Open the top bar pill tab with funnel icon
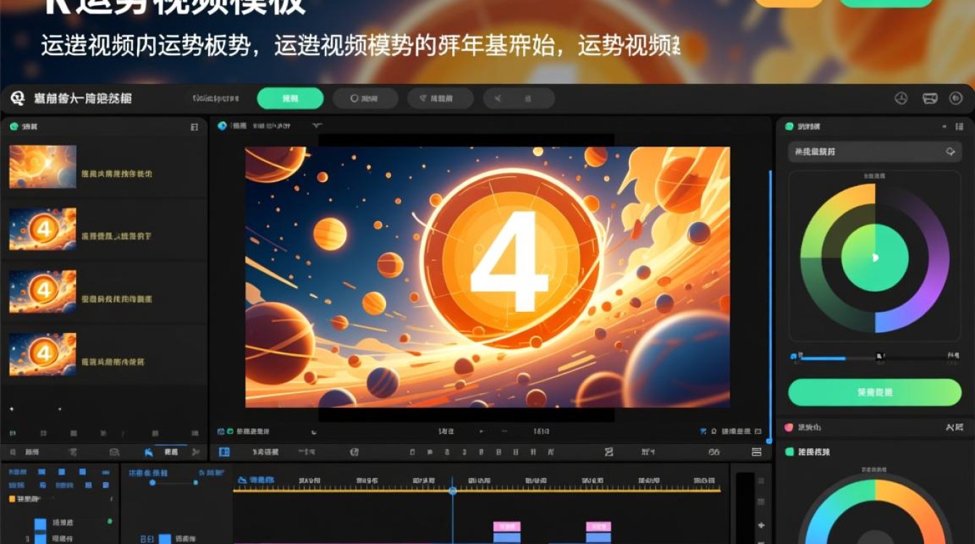 click(x=440, y=99)
